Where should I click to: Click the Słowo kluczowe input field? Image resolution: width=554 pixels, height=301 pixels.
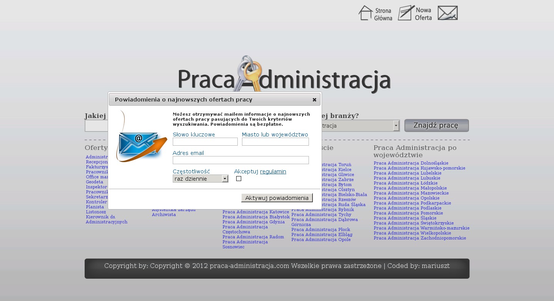point(205,142)
